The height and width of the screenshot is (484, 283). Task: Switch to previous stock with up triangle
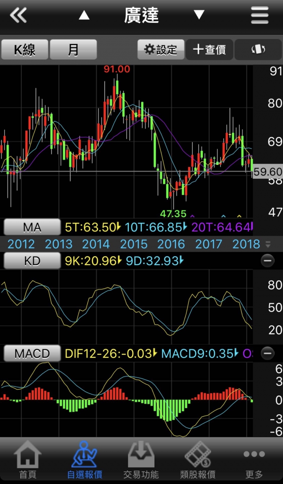pyautogui.click(x=84, y=15)
